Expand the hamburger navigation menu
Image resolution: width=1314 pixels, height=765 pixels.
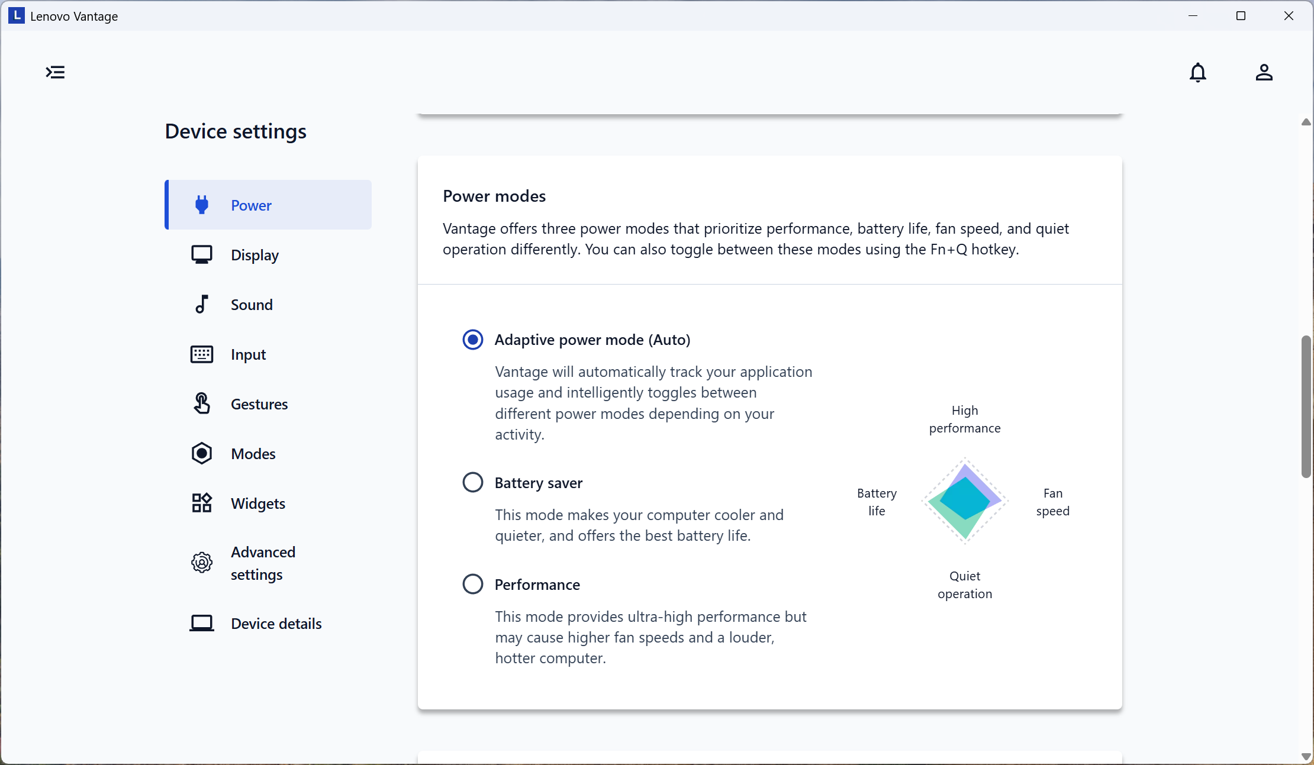[x=55, y=72]
